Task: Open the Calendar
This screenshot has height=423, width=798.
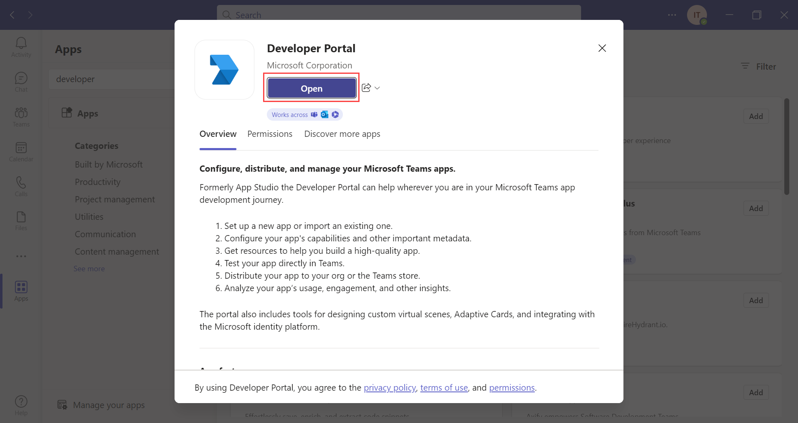Action: coord(21,151)
